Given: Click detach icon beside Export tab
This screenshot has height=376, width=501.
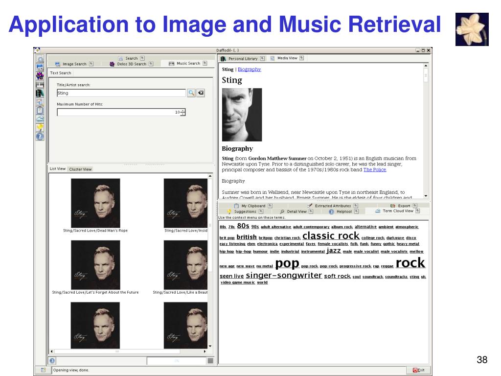Looking at the screenshot, I should [x=415, y=206].
